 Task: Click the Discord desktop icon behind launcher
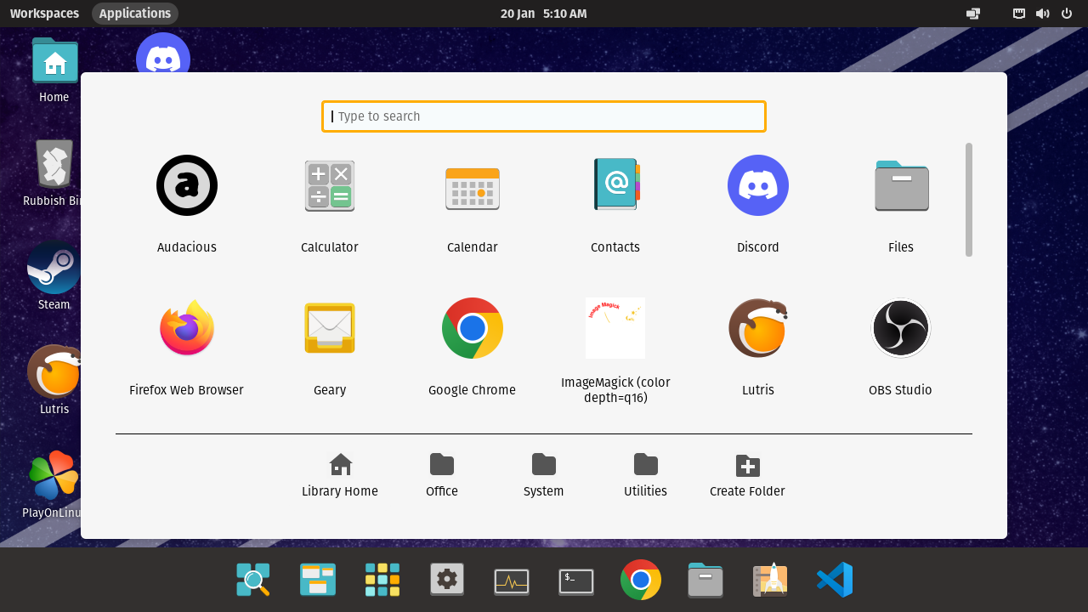163,53
